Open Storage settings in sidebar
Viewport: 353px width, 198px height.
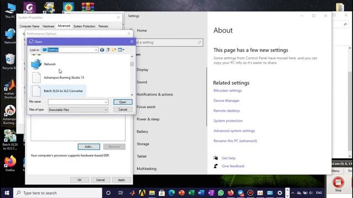coord(143,144)
